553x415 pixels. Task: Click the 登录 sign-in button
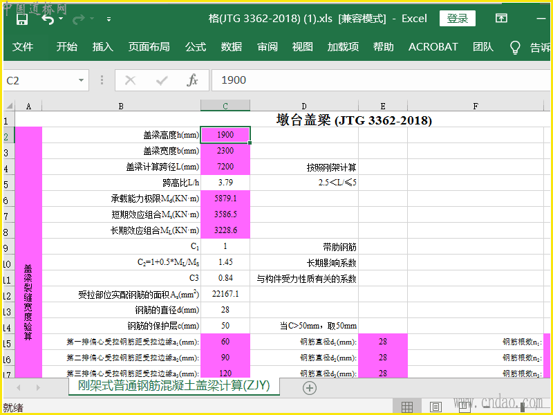coord(458,19)
